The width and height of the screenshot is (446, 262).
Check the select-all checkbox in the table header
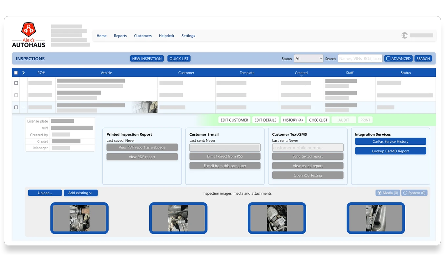15,72
